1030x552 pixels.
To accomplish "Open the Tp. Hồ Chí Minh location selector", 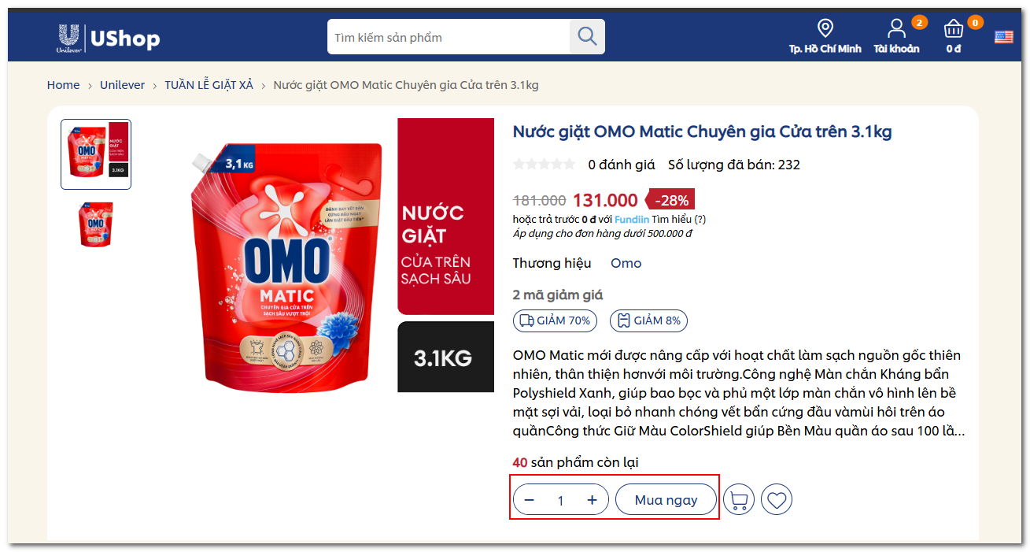I will point(825,37).
